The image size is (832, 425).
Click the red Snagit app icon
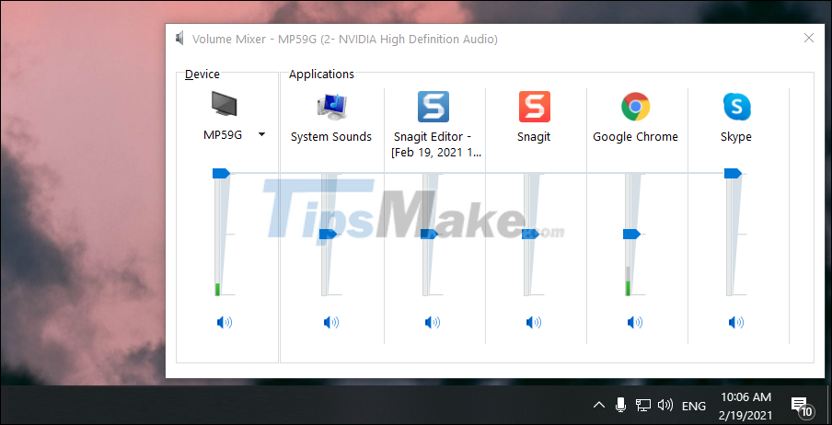[535, 107]
